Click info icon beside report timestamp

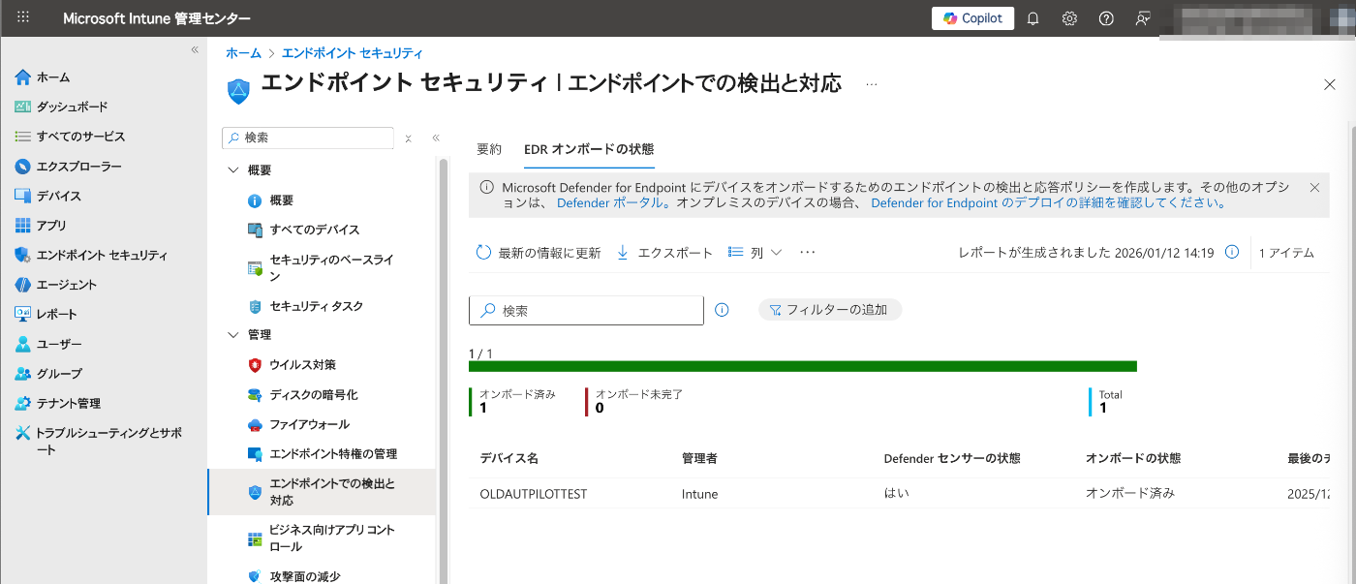click(x=1232, y=253)
